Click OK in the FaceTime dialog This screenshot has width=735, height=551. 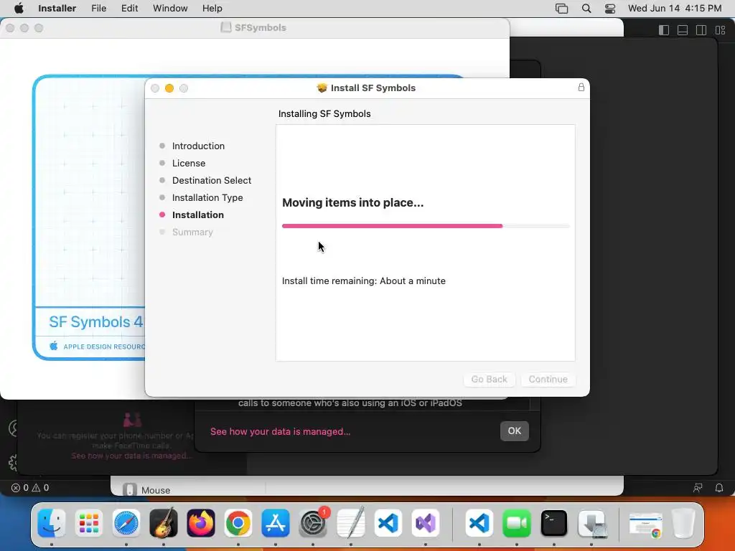tap(514, 430)
